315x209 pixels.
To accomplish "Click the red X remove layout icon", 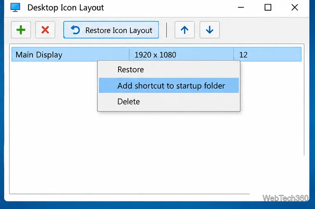I will click(45, 30).
